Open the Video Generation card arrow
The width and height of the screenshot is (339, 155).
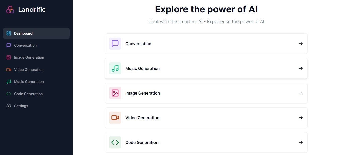(x=301, y=118)
